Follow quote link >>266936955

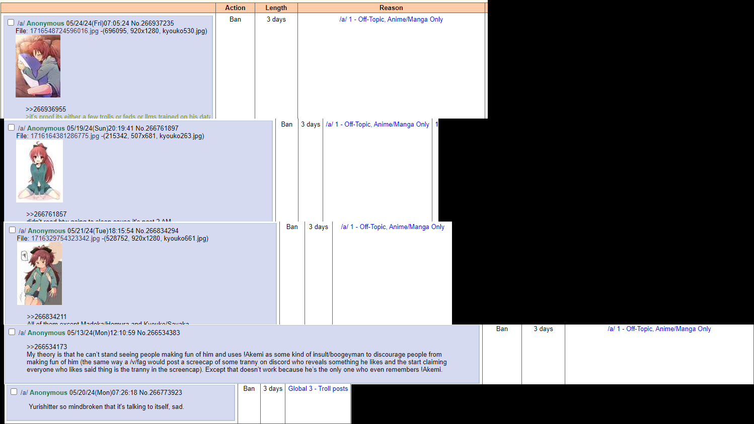pos(46,110)
